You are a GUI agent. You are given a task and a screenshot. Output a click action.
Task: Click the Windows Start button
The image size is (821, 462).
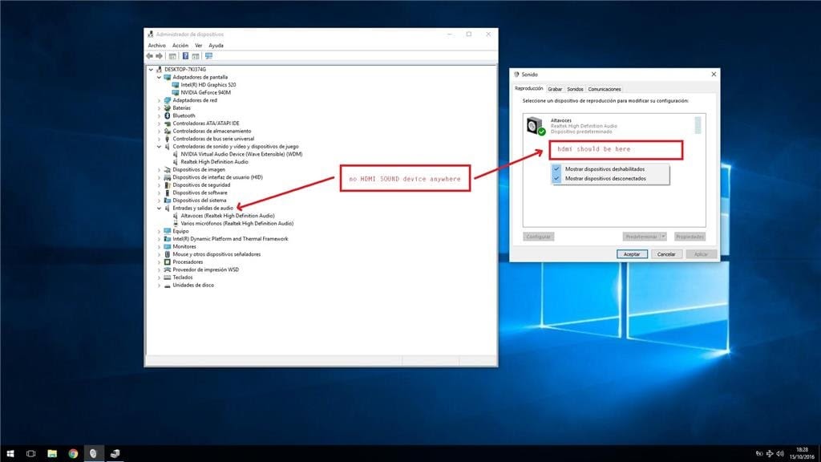coord(10,454)
